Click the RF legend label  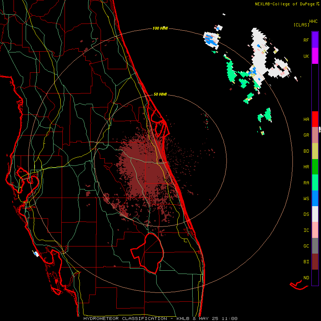[x=306, y=40]
